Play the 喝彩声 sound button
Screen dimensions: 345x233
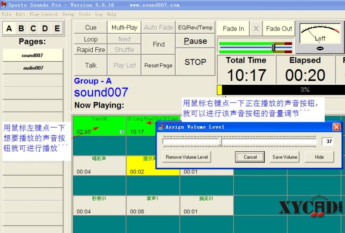(99, 165)
